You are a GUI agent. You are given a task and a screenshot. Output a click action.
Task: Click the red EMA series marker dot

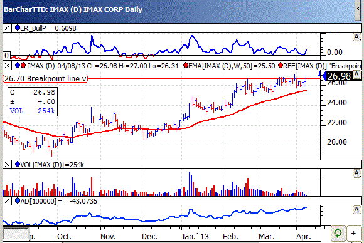tap(186, 66)
